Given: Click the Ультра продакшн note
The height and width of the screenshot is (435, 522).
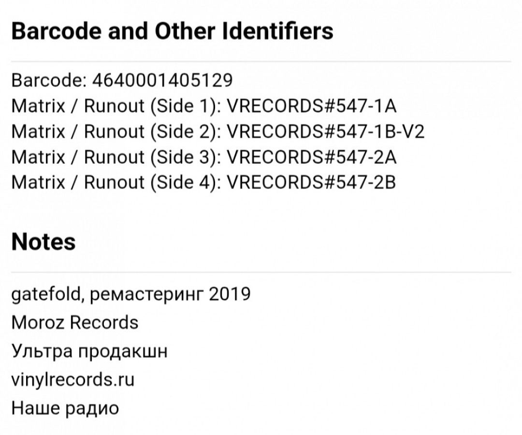Looking at the screenshot, I should coord(89,351).
